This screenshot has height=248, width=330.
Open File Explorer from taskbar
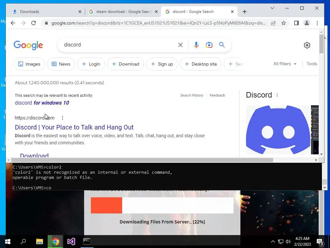pyautogui.click(x=39, y=242)
